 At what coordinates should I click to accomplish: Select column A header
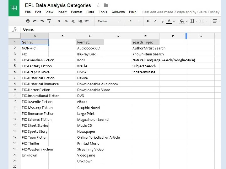click(x=35, y=36)
